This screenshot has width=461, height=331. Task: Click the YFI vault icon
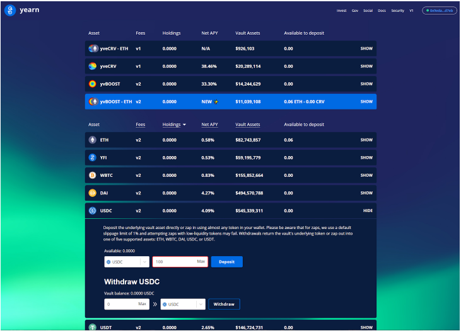(92, 157)
